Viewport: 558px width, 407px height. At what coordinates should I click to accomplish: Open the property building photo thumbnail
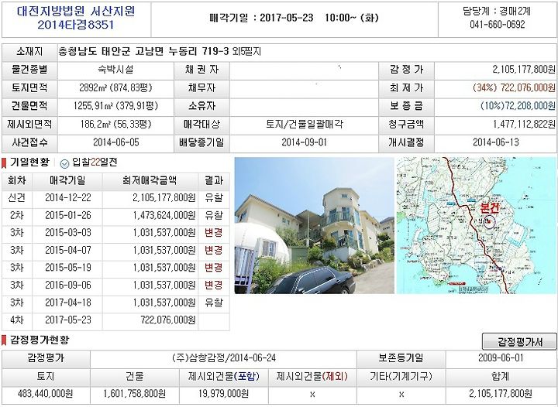click(x=314, y=225)
